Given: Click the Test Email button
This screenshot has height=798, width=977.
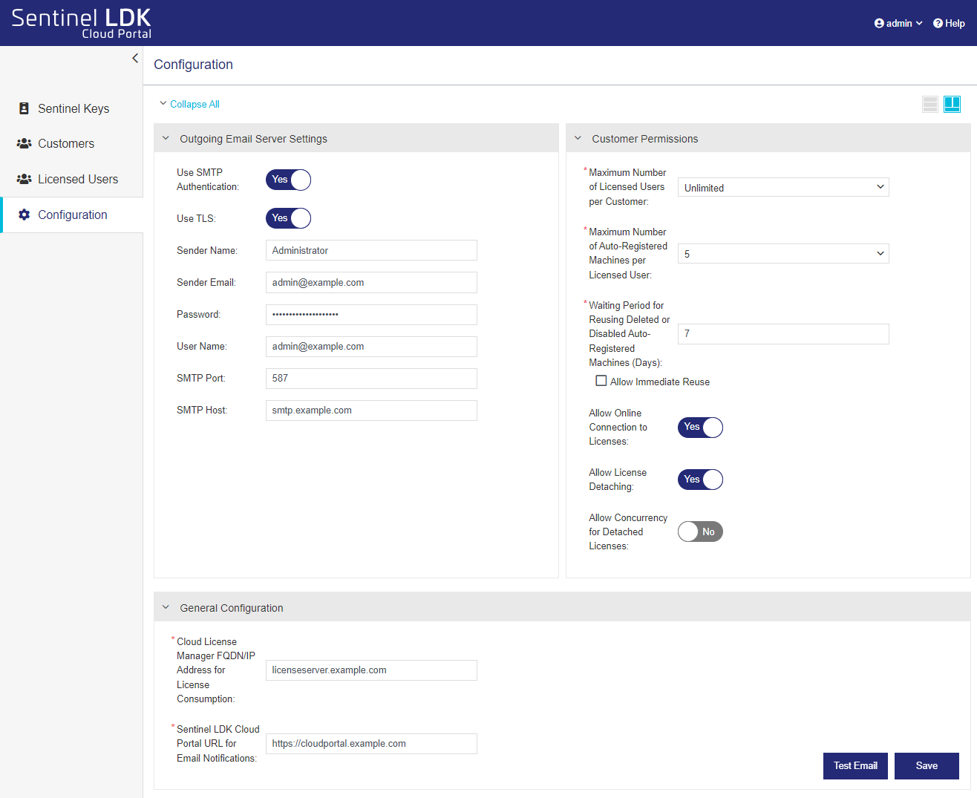Looking at the screenshot, I should click(x=855, y=765).
